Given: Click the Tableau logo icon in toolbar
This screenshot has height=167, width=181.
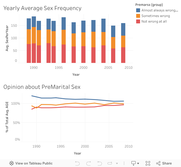Looking at the screenshot, I should coord(12,163).
